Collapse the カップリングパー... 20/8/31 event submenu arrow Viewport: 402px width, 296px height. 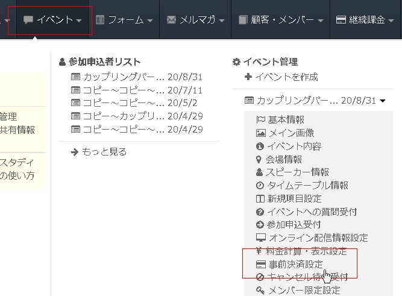383,101
